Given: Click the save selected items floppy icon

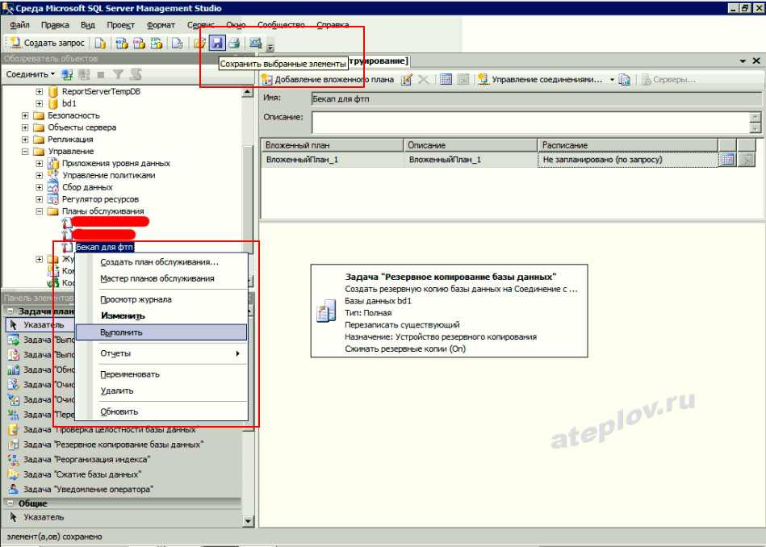Looking at the screenshot, I should point(216,43).
